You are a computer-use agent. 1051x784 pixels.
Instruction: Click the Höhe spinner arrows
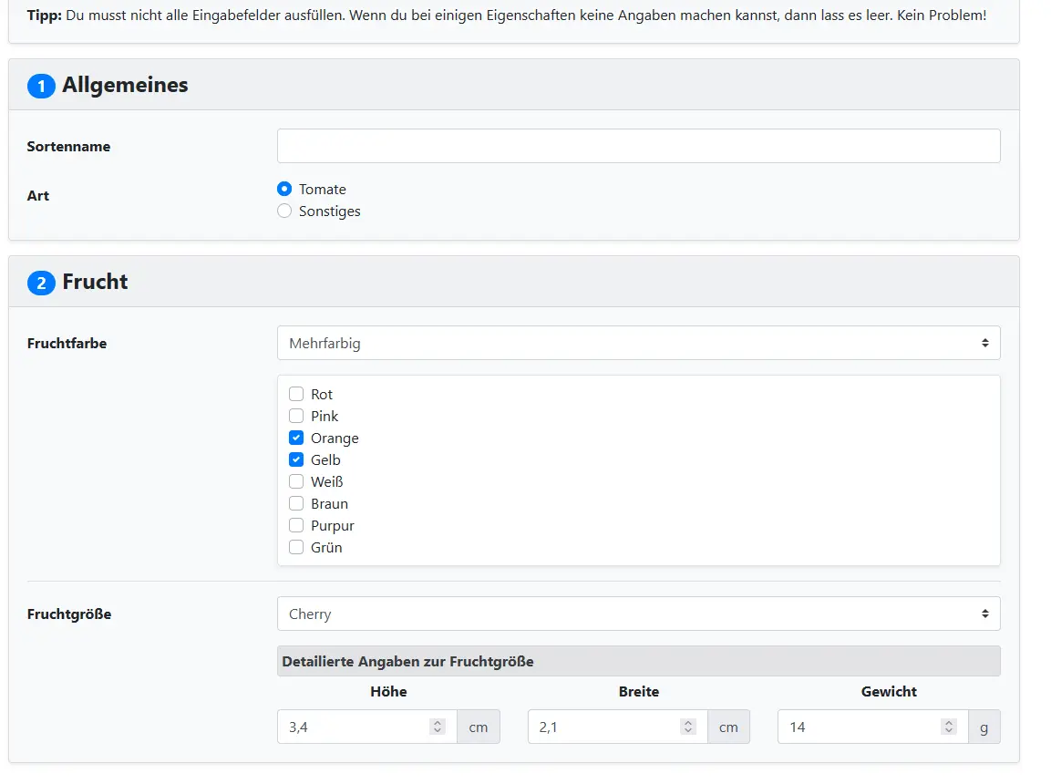438,727
